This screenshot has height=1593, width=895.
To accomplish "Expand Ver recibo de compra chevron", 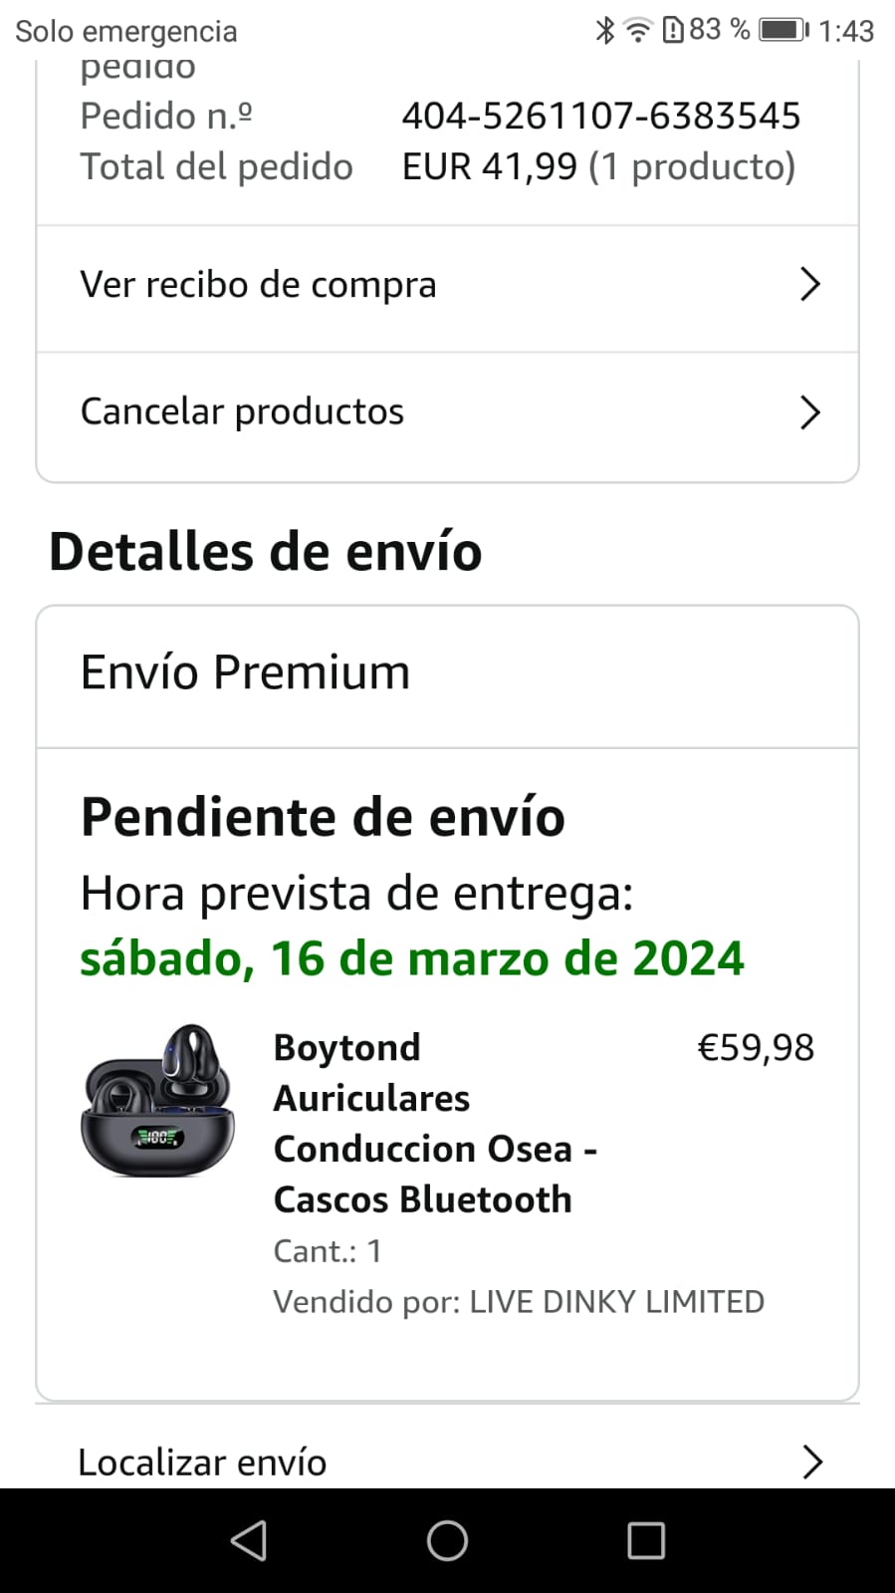I will point(810,285).
